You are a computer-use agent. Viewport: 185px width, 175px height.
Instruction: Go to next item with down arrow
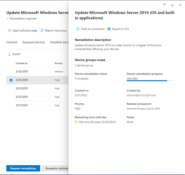point(172,5)
